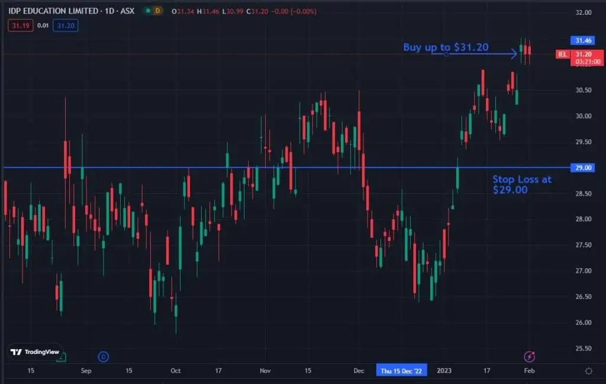Click the orange 'D' delayed data badge
606x384 pixels.
coord(157,11)
